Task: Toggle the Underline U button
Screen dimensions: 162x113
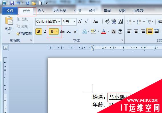Action: click(52, 32)
